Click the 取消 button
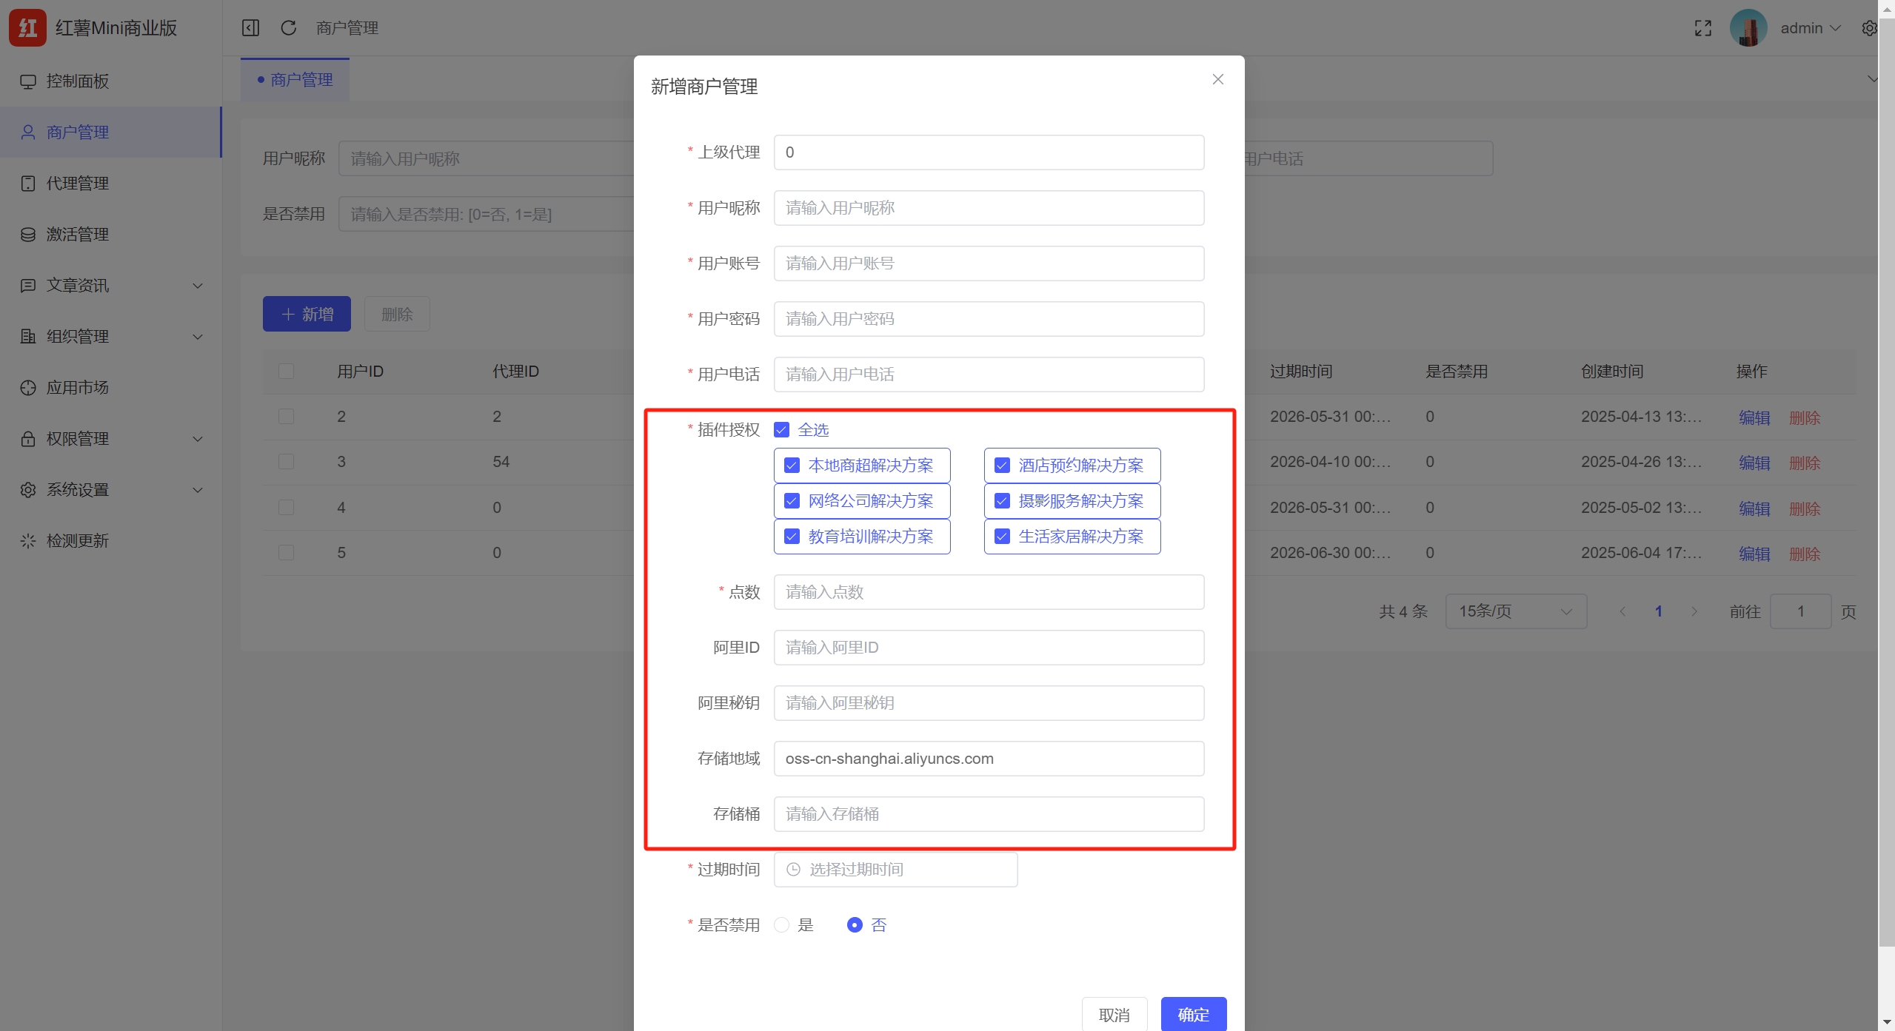Image resolution: width=1895 pixels, height=1031 pixels. coord(1114,1015)
